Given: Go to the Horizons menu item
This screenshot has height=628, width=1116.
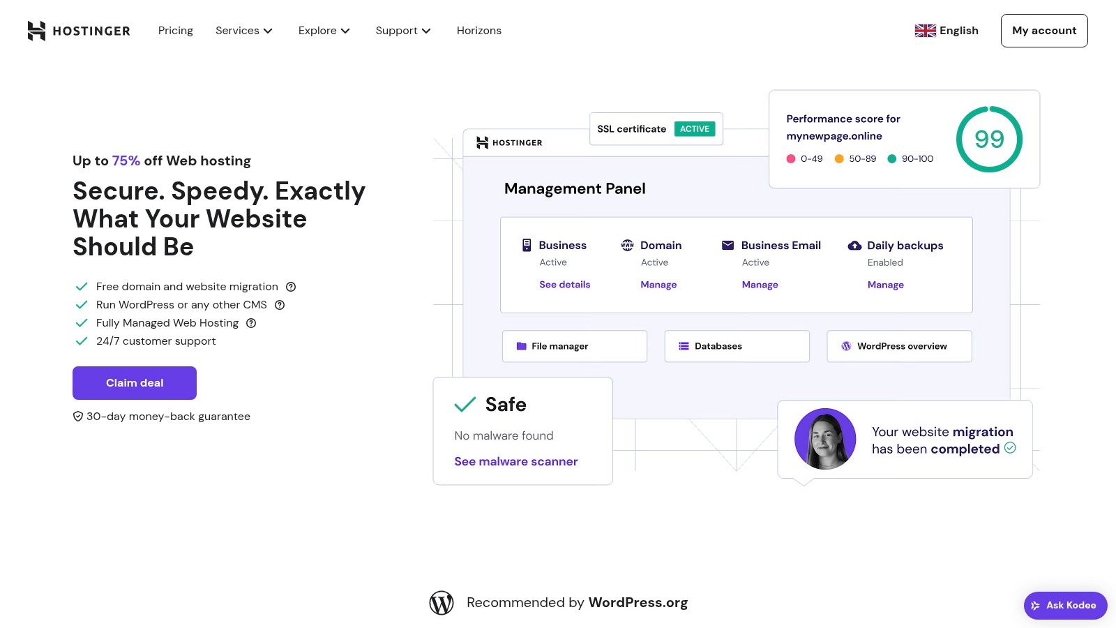Looking at the screenshot, I should pyautogui.click(x=479, y=31).
